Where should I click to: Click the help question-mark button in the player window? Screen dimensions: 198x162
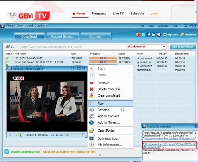coord(73,68)
